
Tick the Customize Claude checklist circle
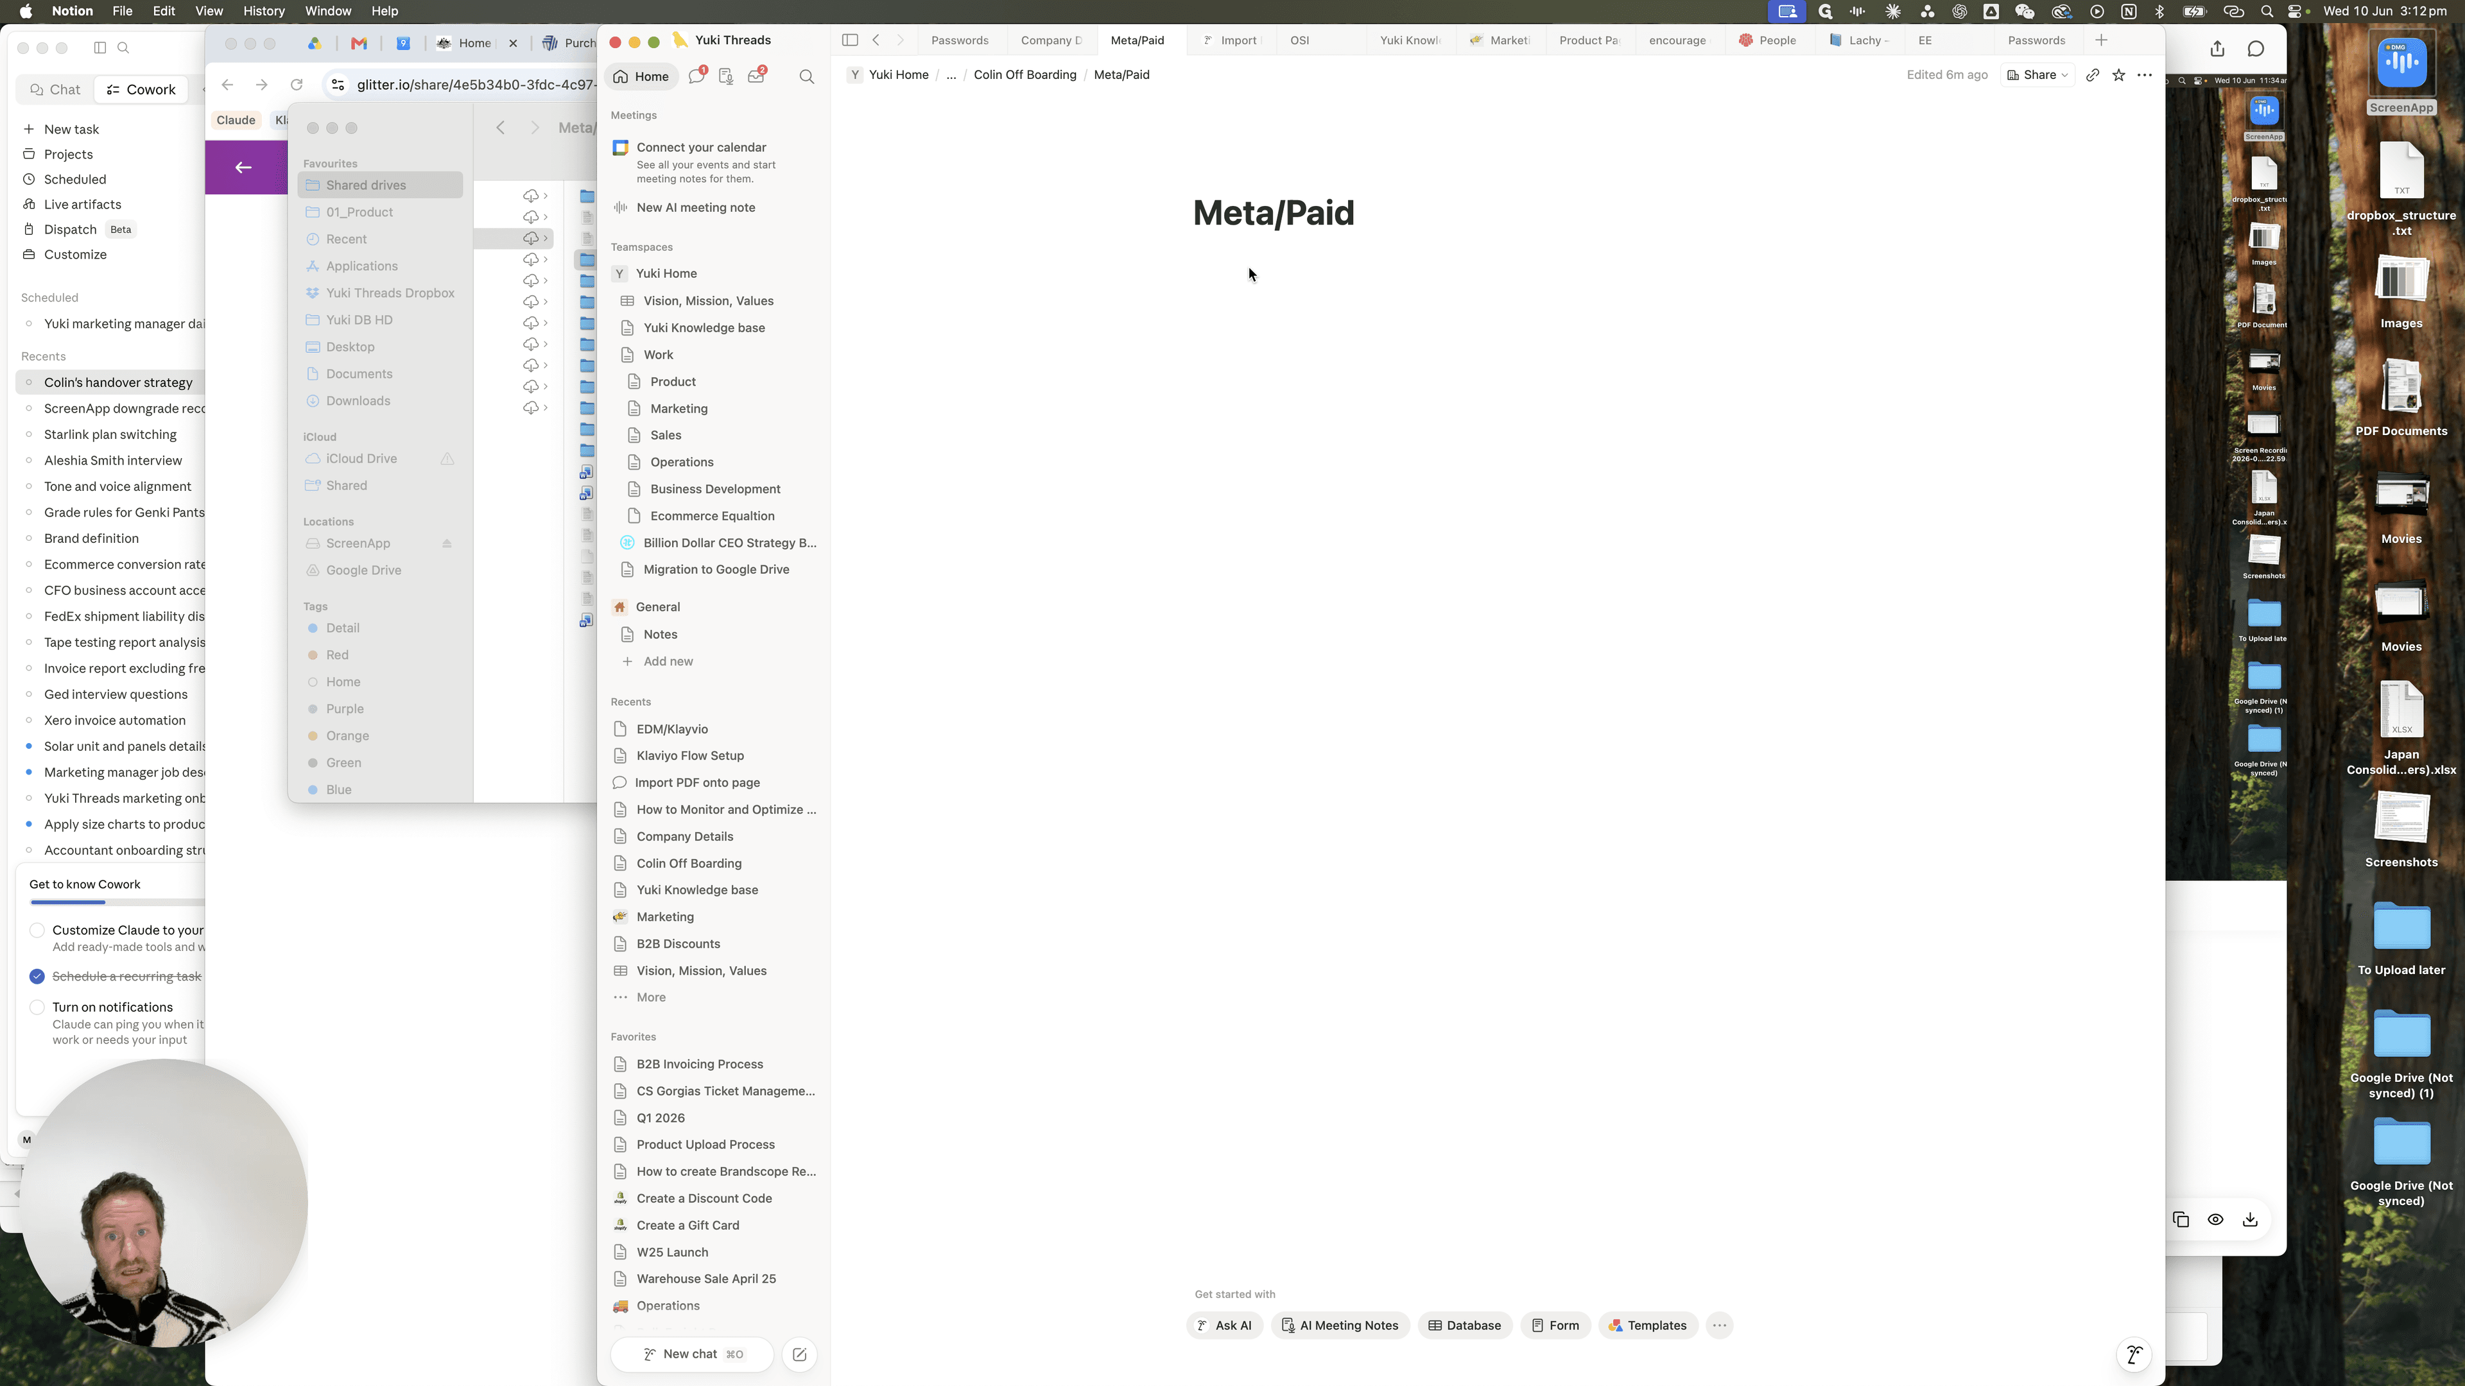[37, 930]
